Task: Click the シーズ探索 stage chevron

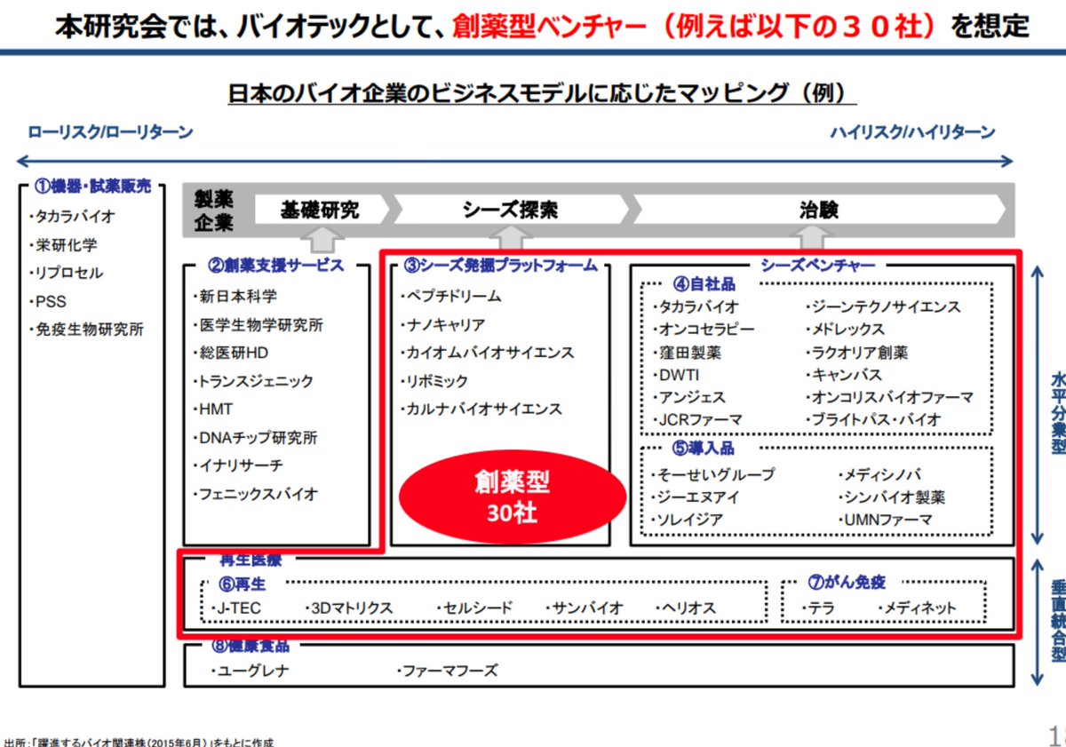Action: tap(510, 211)
